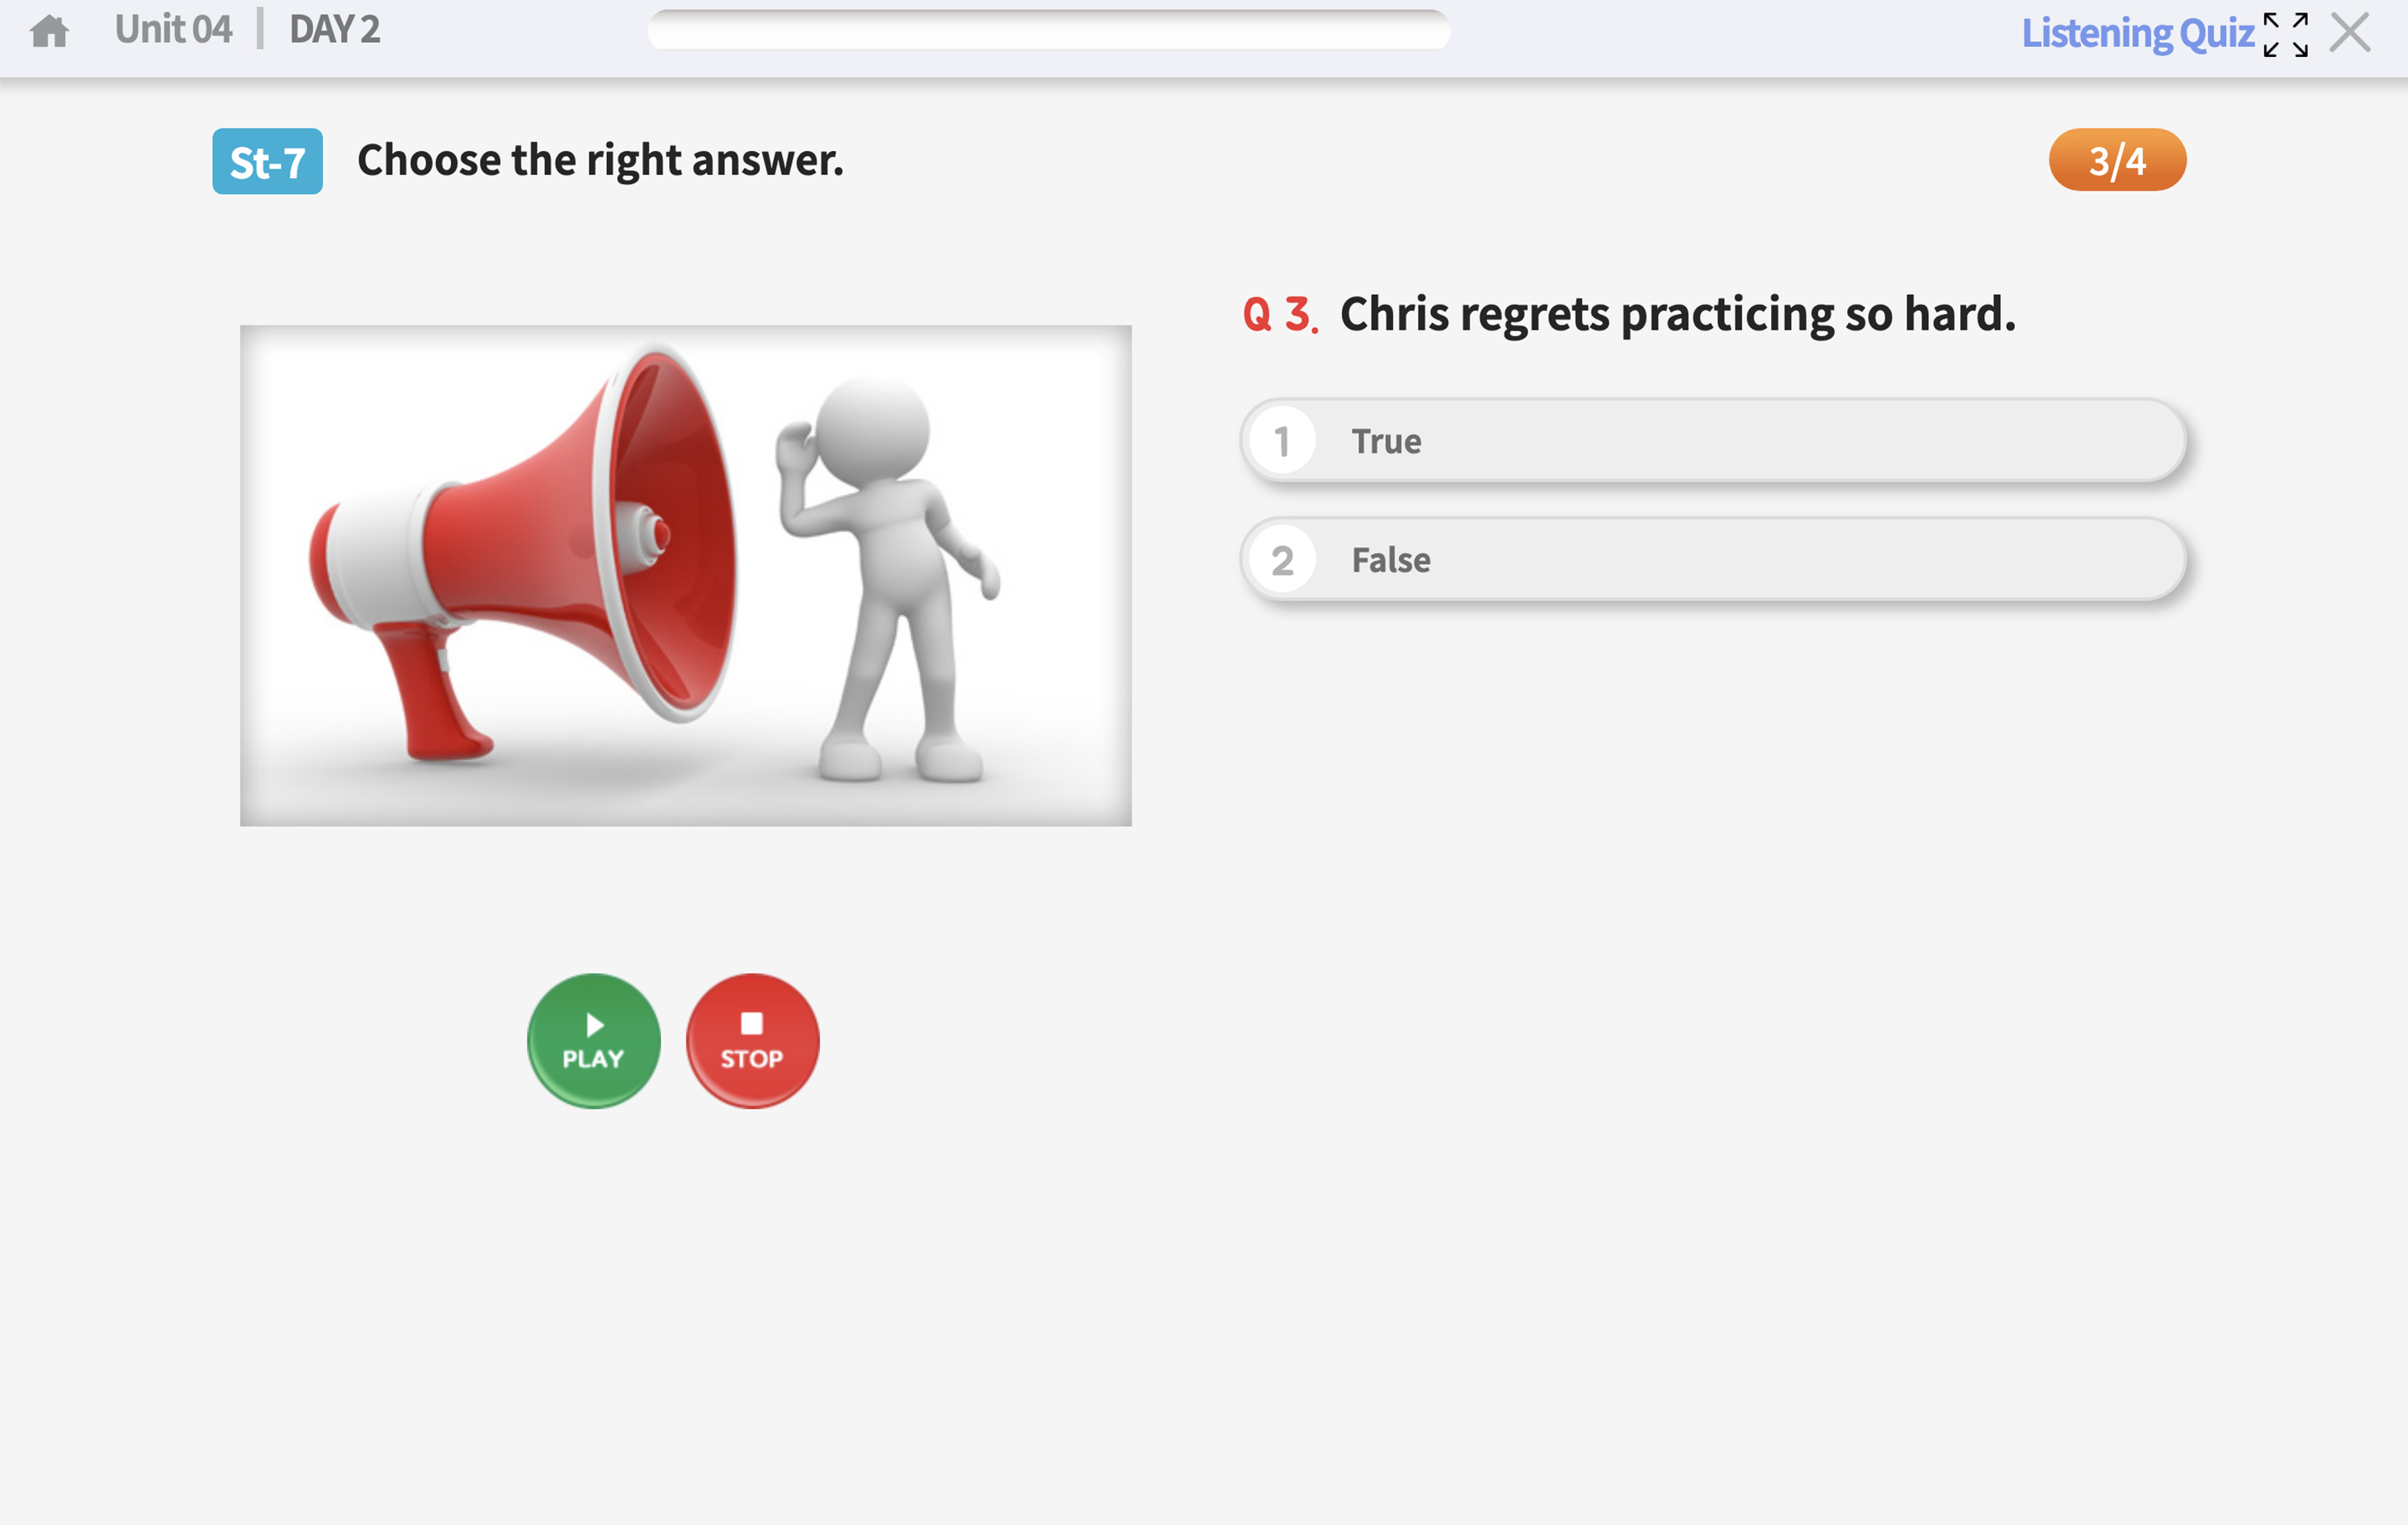Click the white triangle inside the PLAY button
The width and height of the screenshot is (2408, 1525).
tap(595, 1024)
